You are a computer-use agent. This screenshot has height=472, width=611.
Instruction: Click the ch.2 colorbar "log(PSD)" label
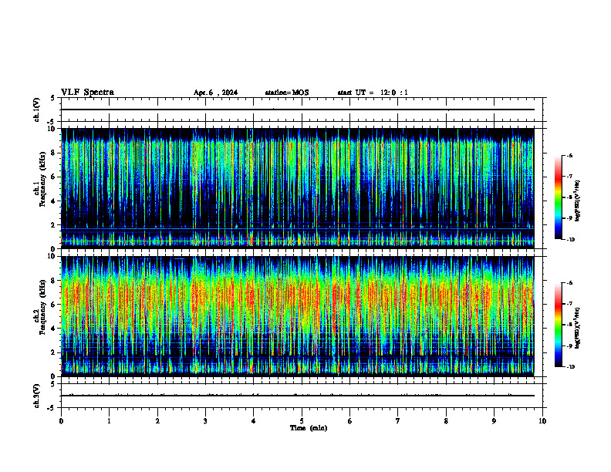(578, 328)
